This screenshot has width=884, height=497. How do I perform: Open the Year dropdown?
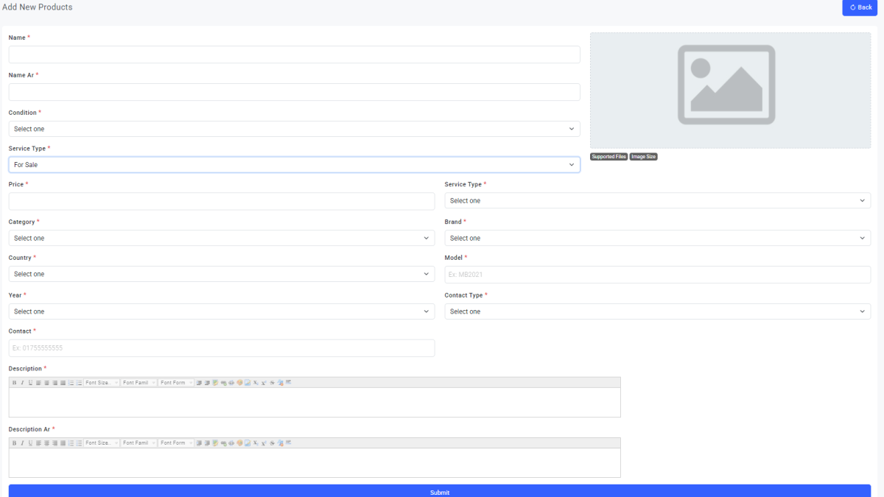tap(221, 311)
